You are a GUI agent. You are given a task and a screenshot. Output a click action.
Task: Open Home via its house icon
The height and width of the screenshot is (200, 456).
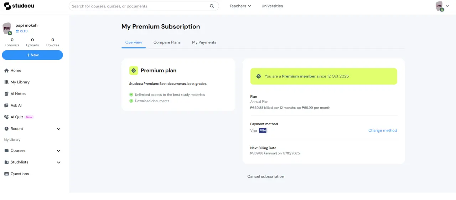point(6,71)
